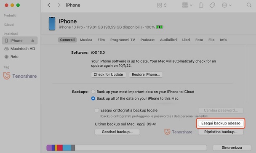The width and height of the screenshot is (256, 153).
Task: Switch to the Libri tab
Action: 186,40
